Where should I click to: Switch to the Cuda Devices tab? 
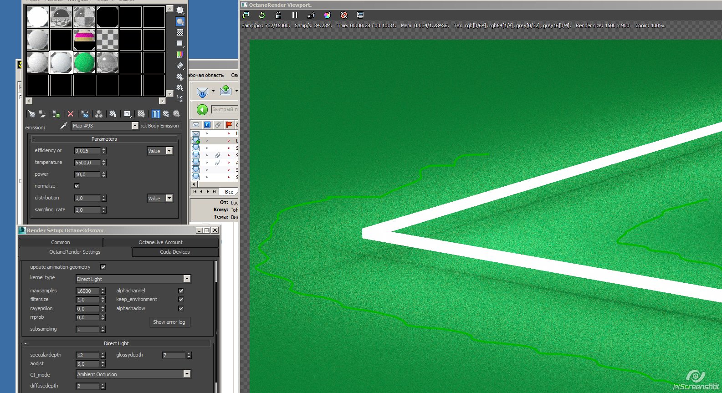(175, 252)
